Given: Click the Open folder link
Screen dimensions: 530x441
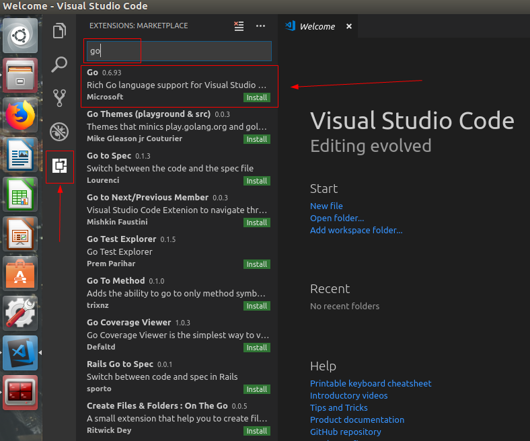Looking at the screenshot, I should point(337,218).
